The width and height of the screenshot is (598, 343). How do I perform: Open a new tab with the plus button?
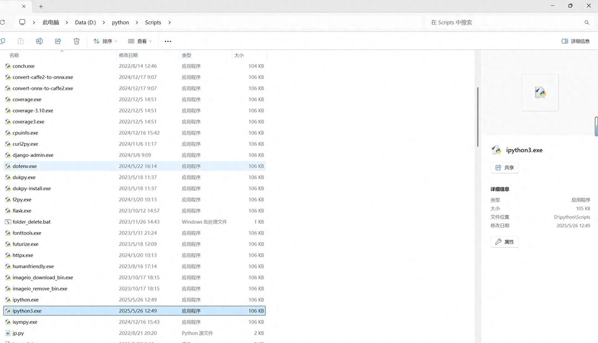pos(41,7)
